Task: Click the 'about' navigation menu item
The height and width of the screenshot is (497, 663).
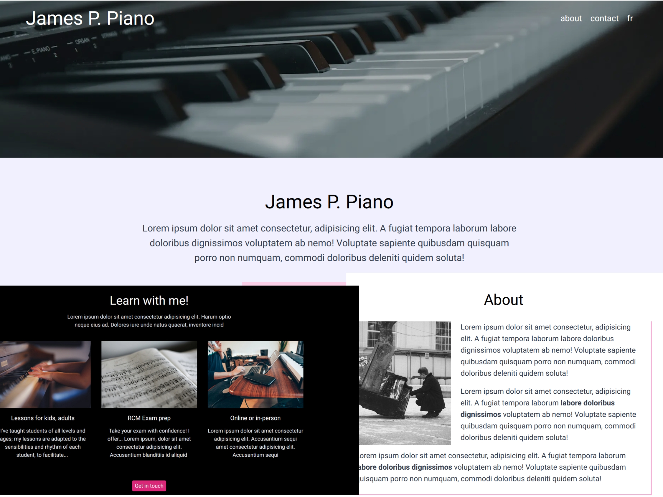Action: tap(570, 18)
